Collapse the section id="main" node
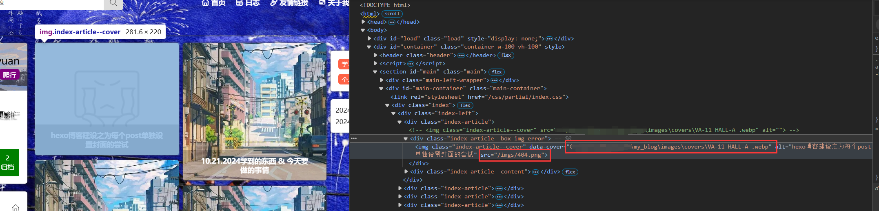The image size is (879, 211). [375, 72]
